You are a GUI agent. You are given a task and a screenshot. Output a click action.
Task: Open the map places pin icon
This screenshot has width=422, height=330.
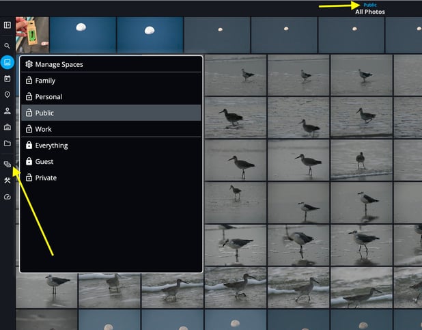(8, 95)
